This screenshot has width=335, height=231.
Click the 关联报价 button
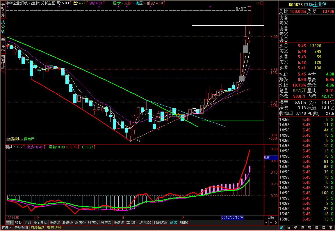pos(21,228)
